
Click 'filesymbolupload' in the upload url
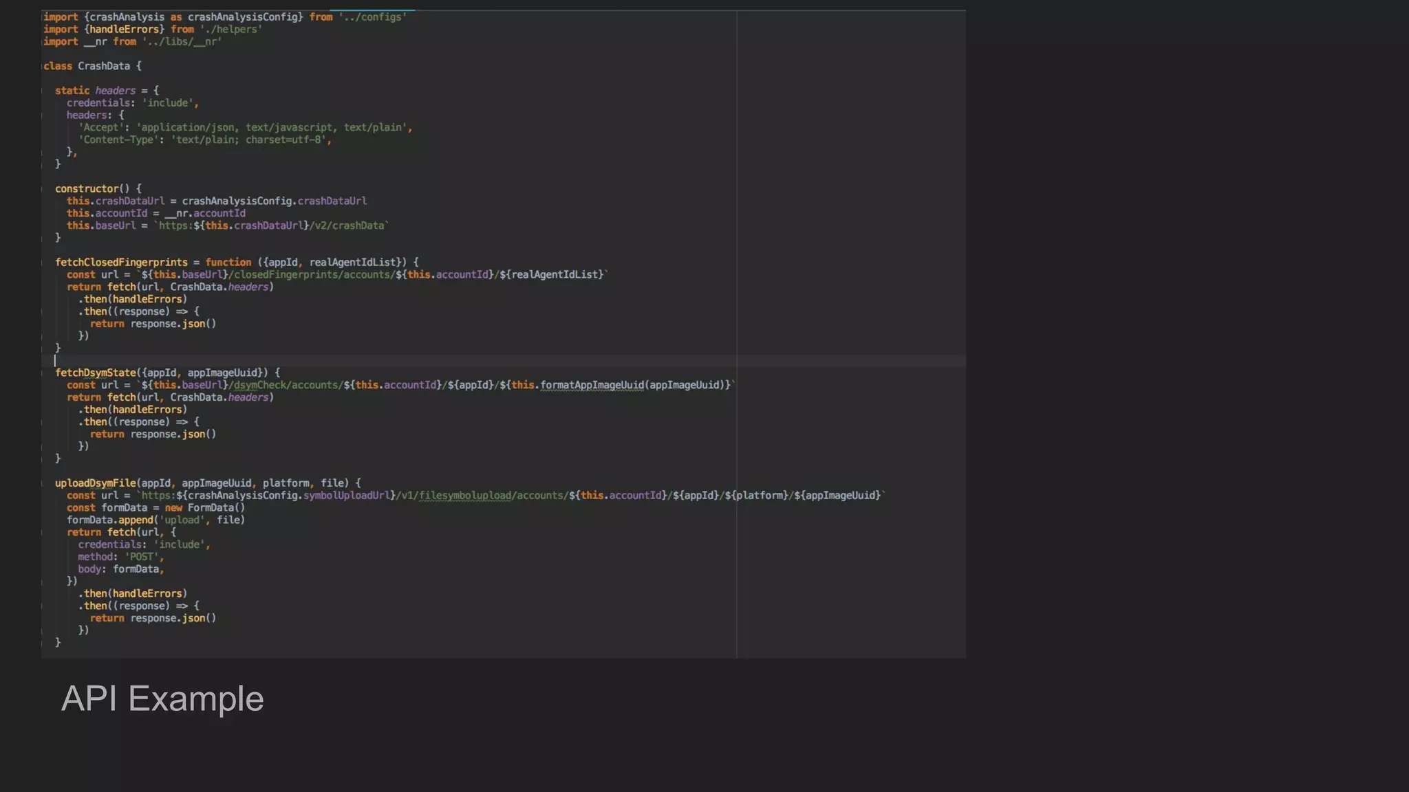point(465,496)
